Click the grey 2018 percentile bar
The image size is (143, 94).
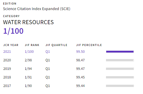coord(120,77)
